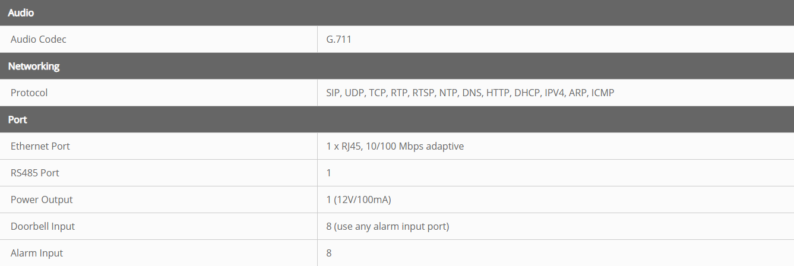Click the Port section header
The image size is (794, 266).
[18, 119]
